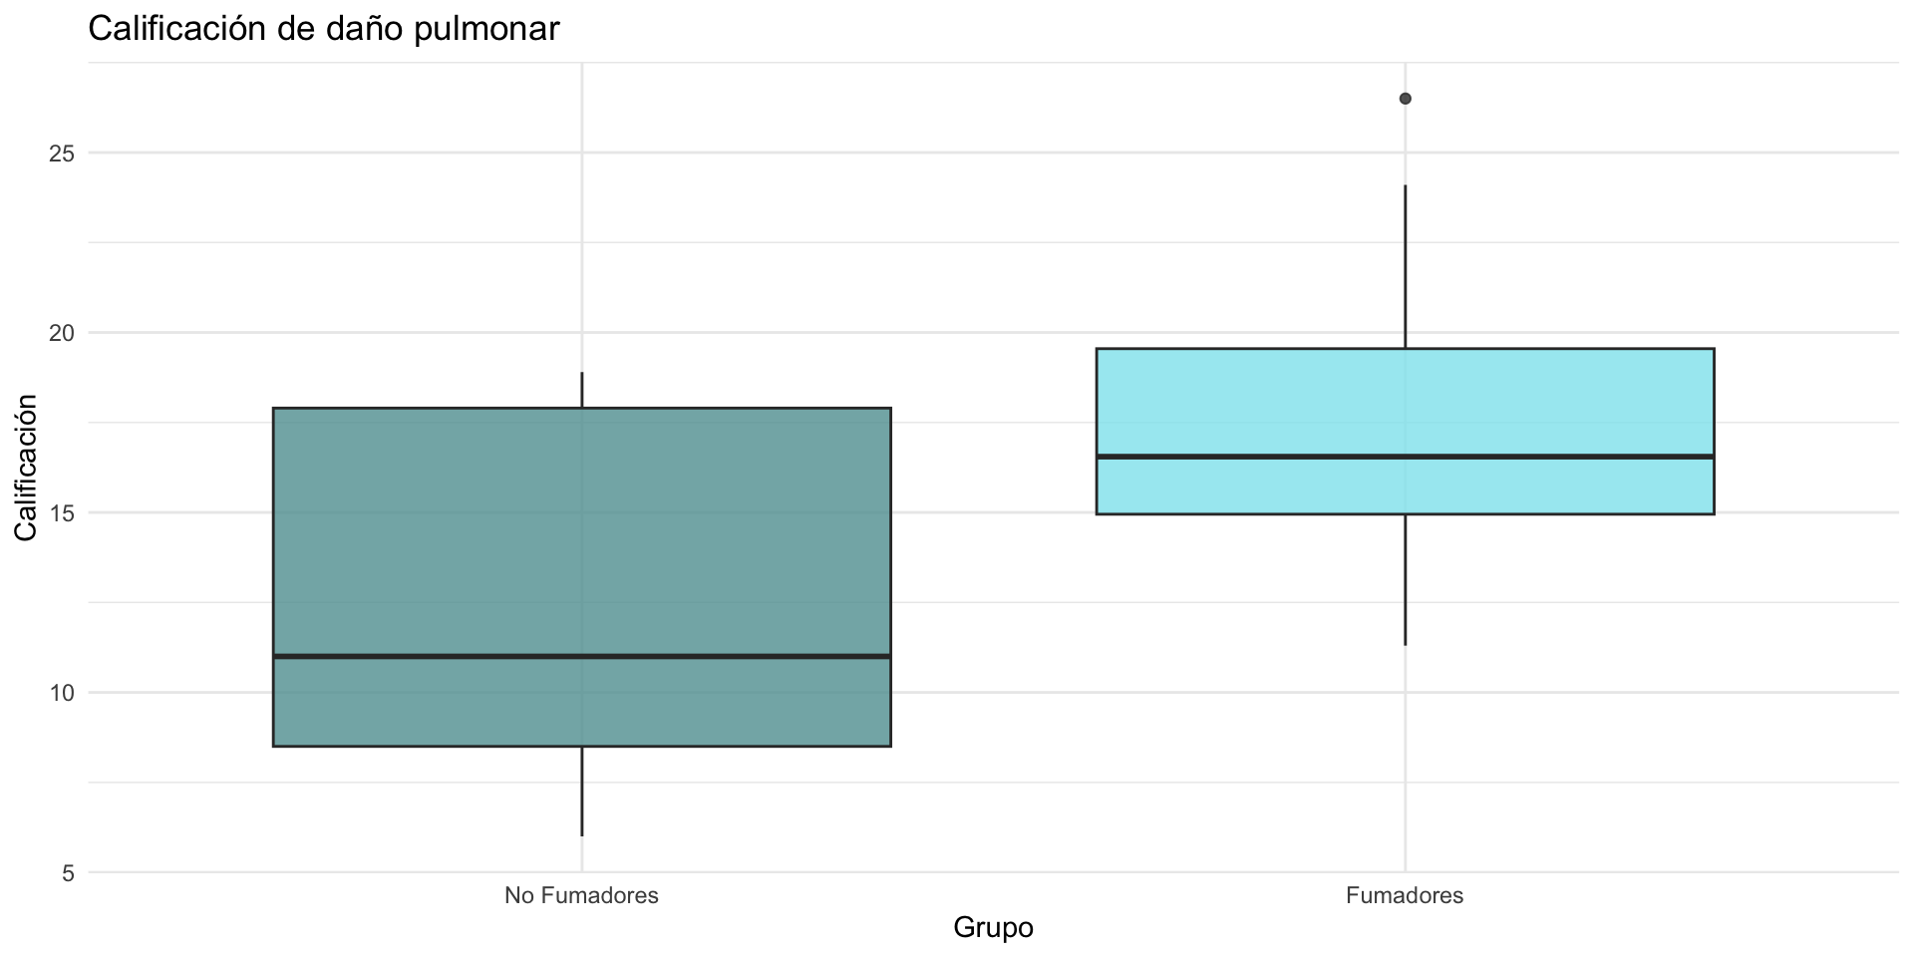
Task: Click the chart title 'Calificación de daño pulmonar'
Action: pos(324,29)
